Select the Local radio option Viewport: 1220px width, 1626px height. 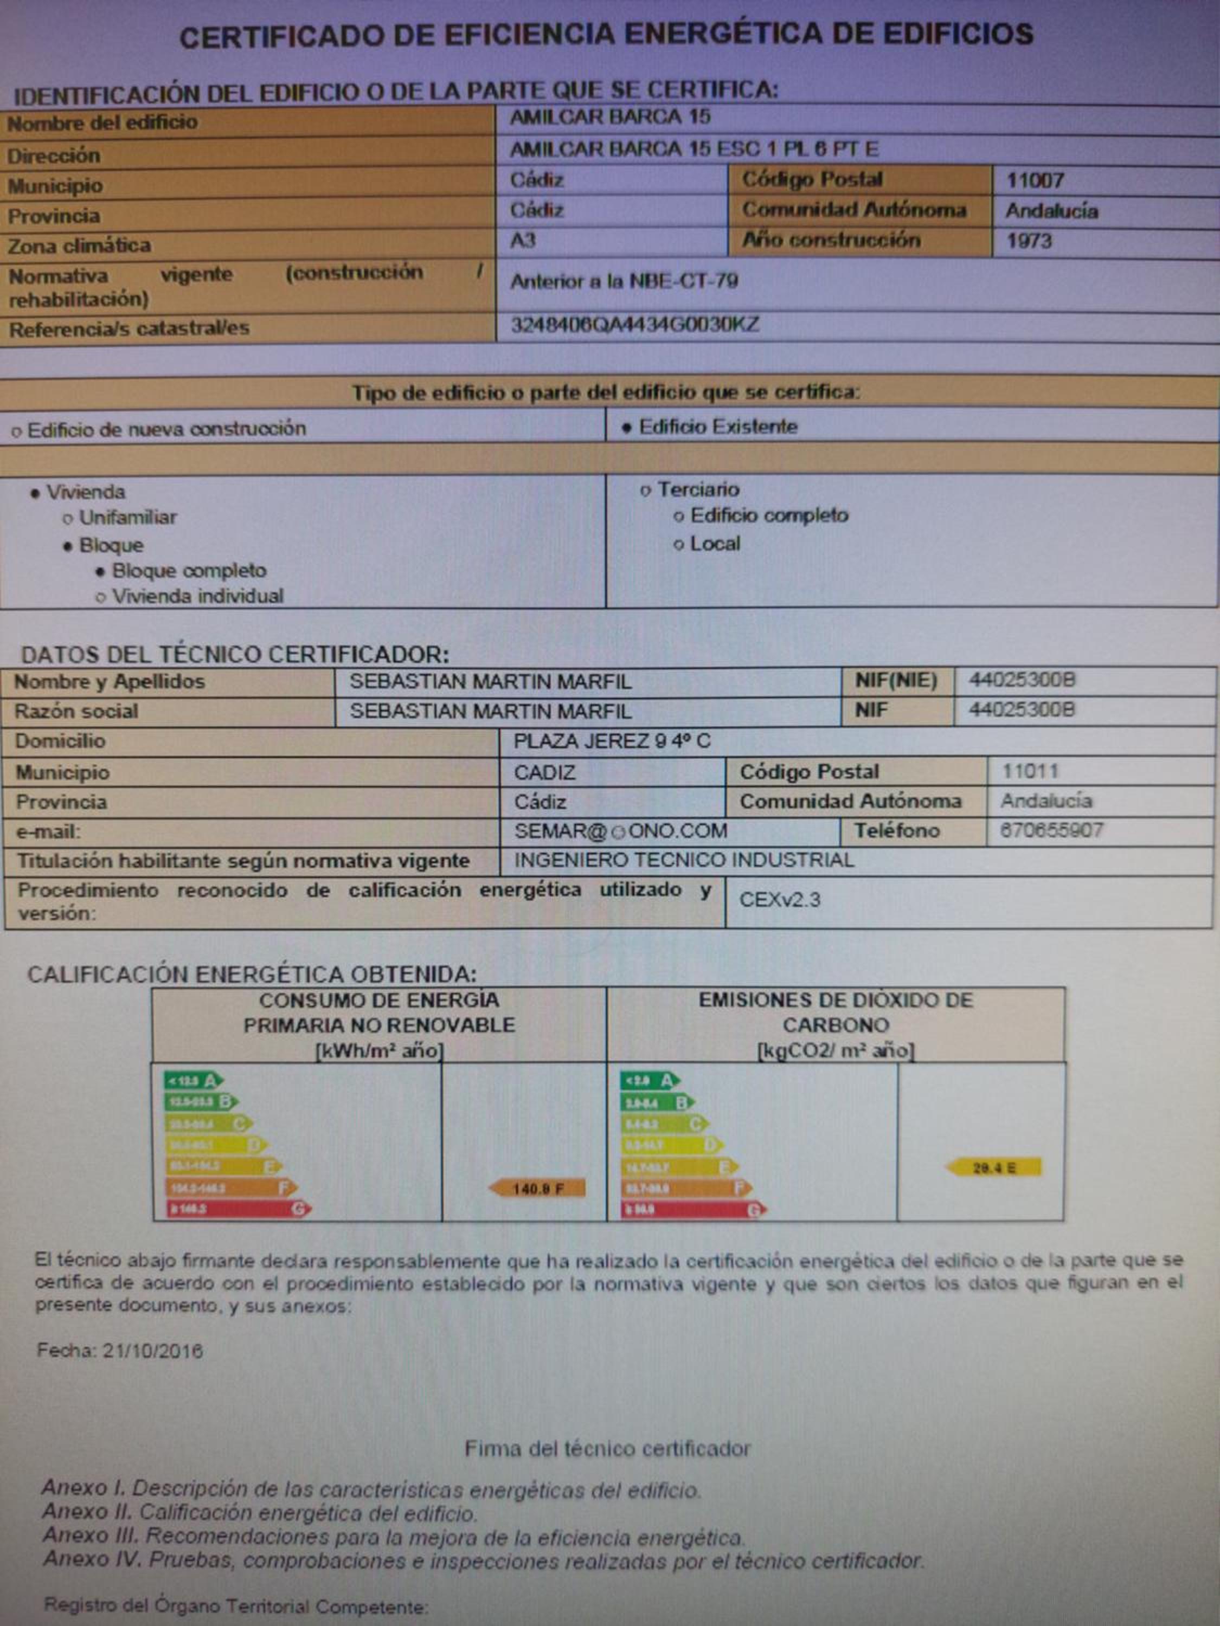(x=707, y=544)
